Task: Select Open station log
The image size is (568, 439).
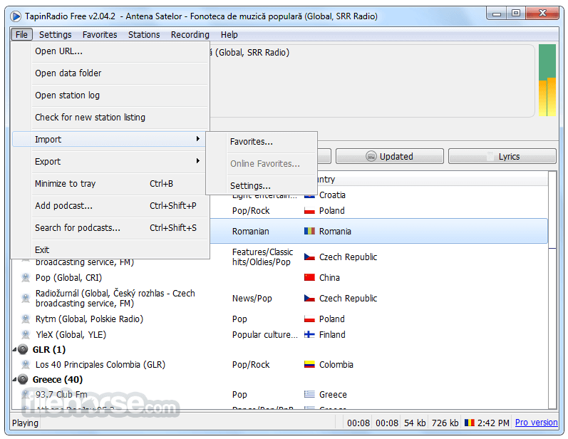Action: click(x=110, y=95)
